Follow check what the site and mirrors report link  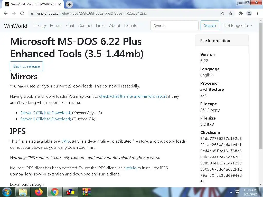click(x=133, y=96)
